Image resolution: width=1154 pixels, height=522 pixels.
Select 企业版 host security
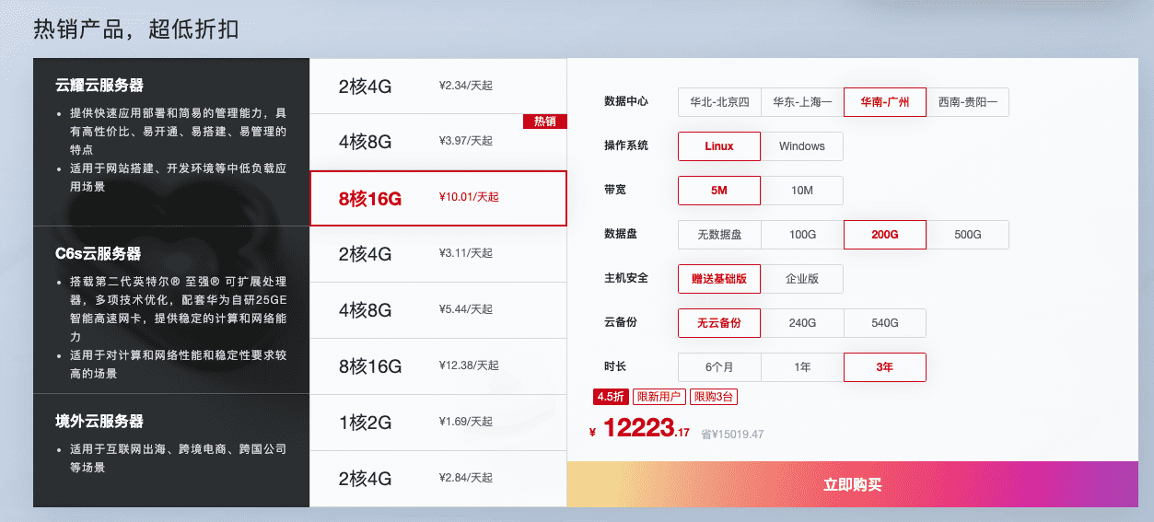tap(802, 278)
